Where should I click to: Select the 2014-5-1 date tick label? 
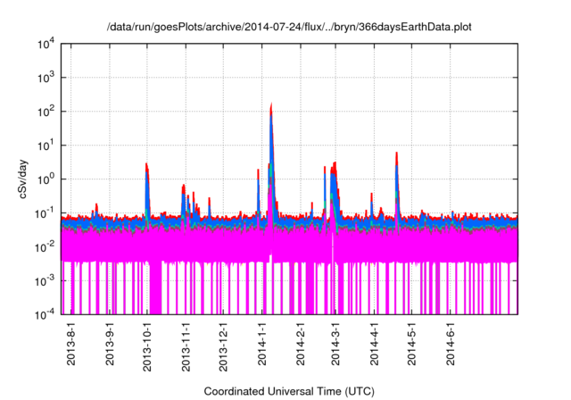[x=411, y=343]
